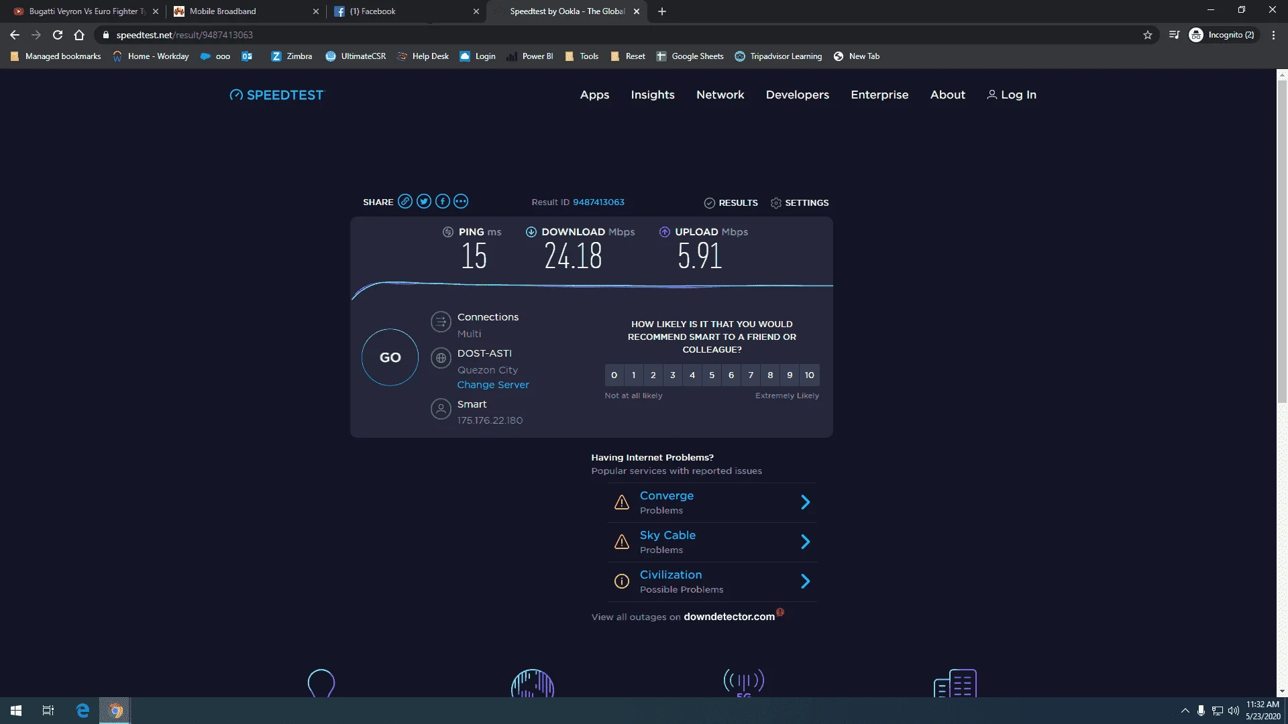The image size is (1288, 724).
Task: Click the Speedtest logo
Action: [277, 95]
